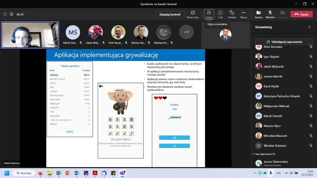Collapse the Inni zaproszeni section
The height and width of the screenshot is (178, 317).
point(253,154)
